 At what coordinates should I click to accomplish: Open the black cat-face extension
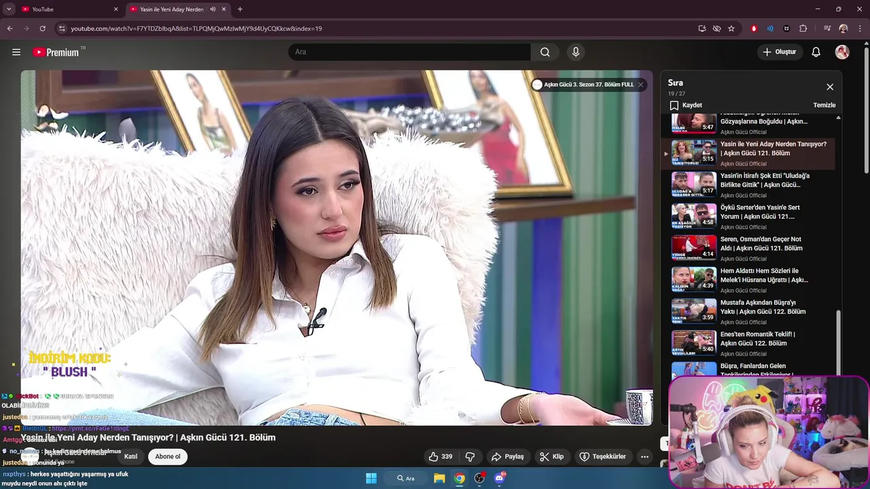pos(786,29)
